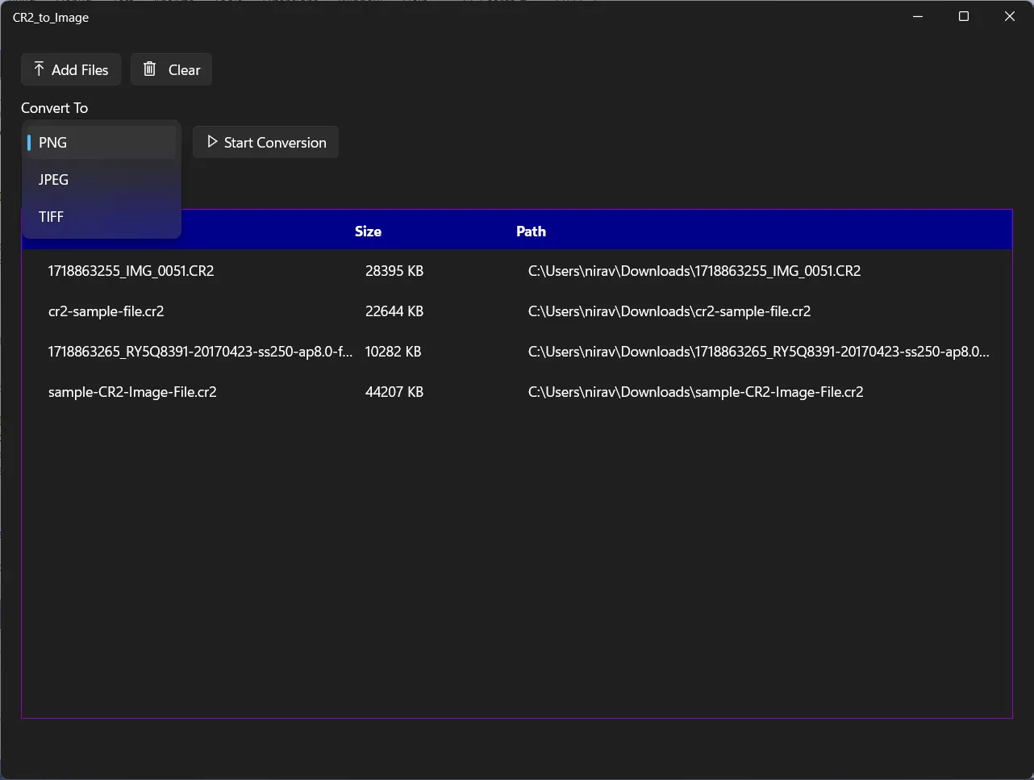Click path C:\Users\nirav\Downloads\1718863255_IMG_0051.CR2

point(694,271)
